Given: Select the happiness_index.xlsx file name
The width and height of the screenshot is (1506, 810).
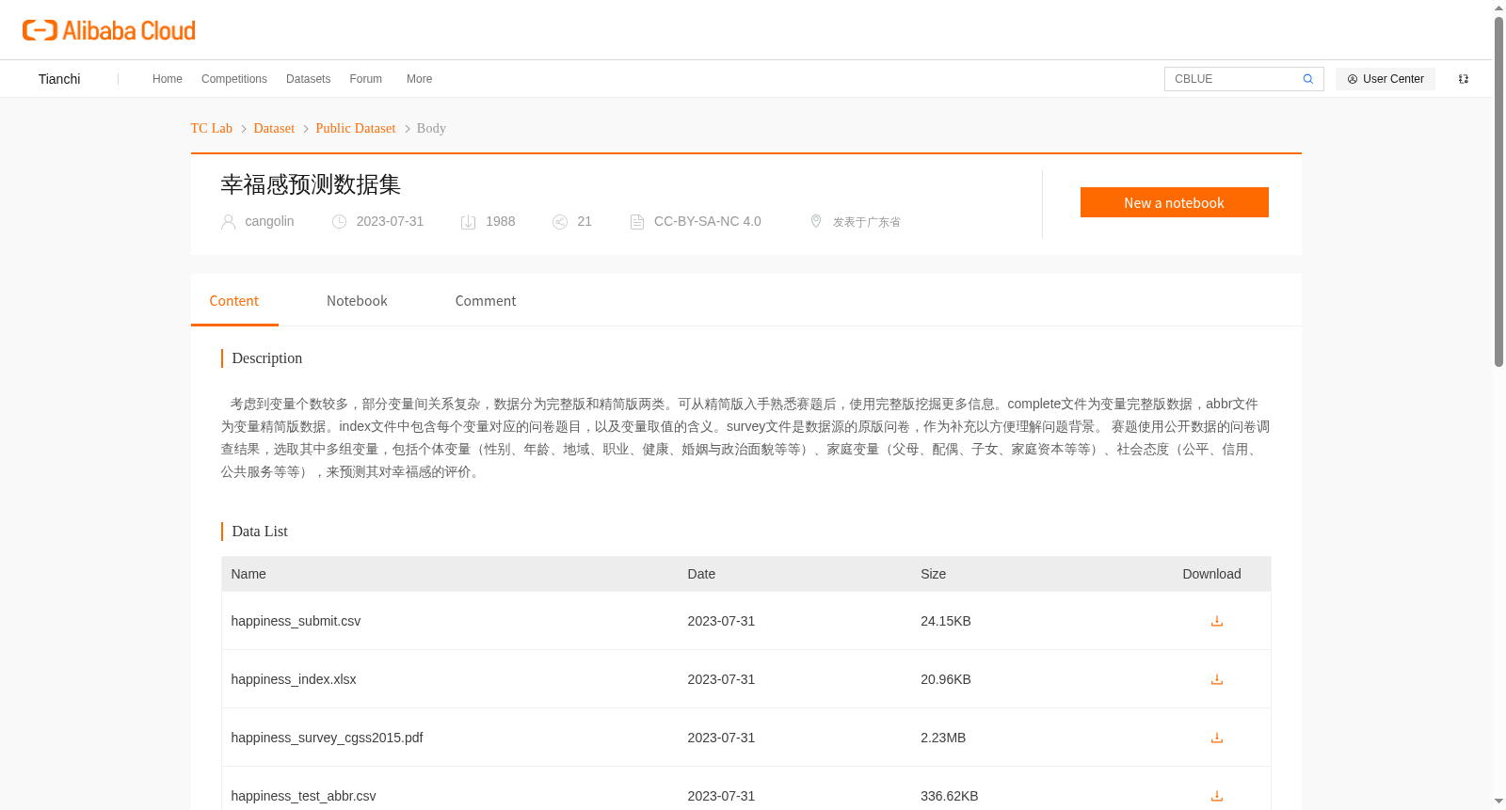Looking at the screenshot, I should [x=294, y=679].
